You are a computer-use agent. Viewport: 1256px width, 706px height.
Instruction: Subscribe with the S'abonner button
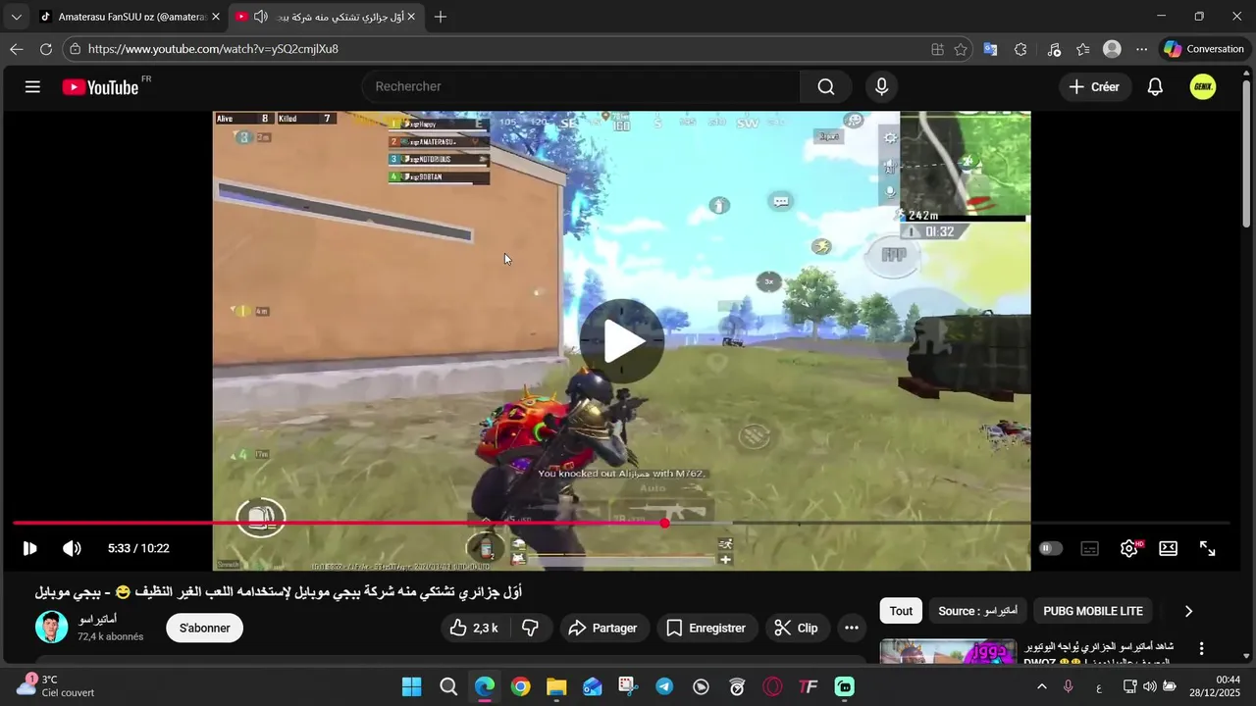pos(205,628)
